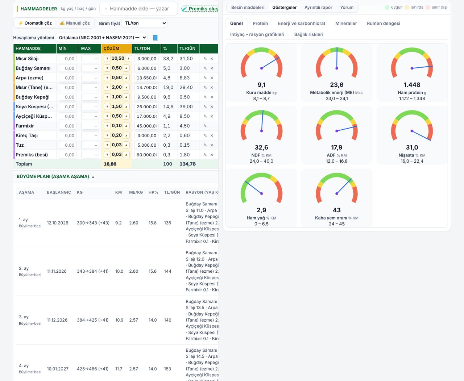Delete the Premiks (besi) row with x icon

pos(212,155)
